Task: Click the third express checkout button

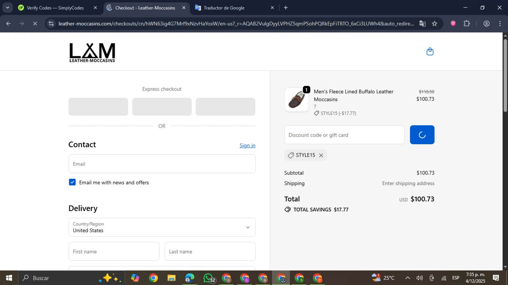Action: pyautogui.click(x=226, y=107)
